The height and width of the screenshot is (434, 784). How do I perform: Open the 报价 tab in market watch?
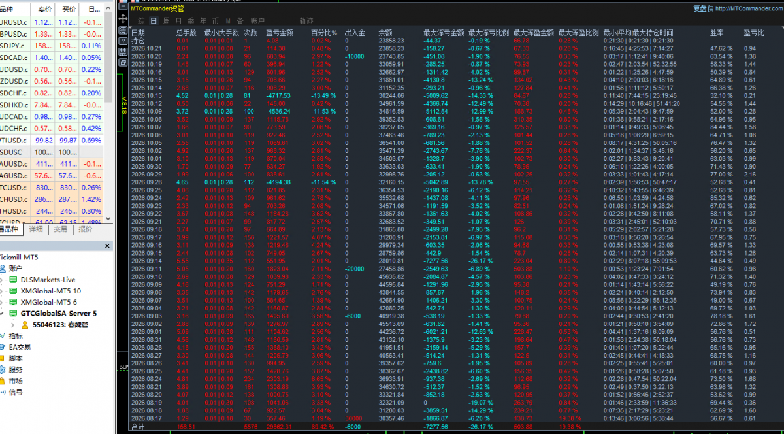click(85, 229)
